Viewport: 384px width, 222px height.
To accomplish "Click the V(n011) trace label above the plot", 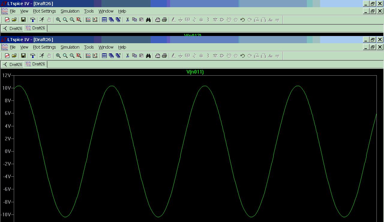I will 195,72.
